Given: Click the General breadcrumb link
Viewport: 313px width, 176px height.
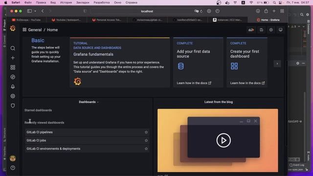Looking at the screenshot, I should (35, 30).
